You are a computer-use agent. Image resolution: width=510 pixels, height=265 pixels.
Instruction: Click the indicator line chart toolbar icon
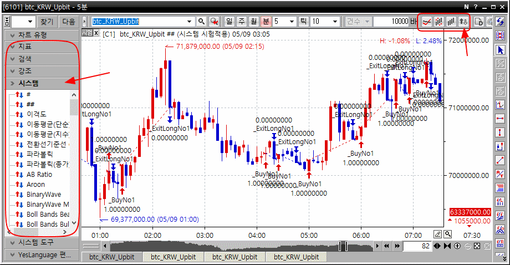coord(427,22)
